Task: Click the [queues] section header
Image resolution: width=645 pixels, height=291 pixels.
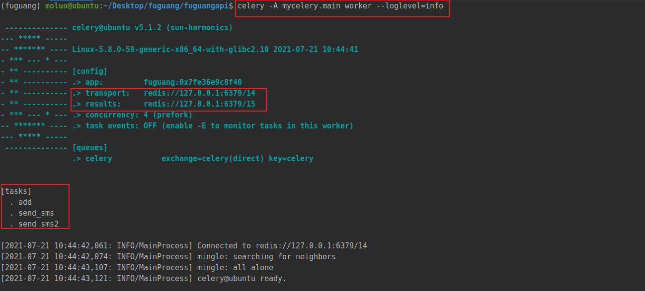Action: click(90, 148)
